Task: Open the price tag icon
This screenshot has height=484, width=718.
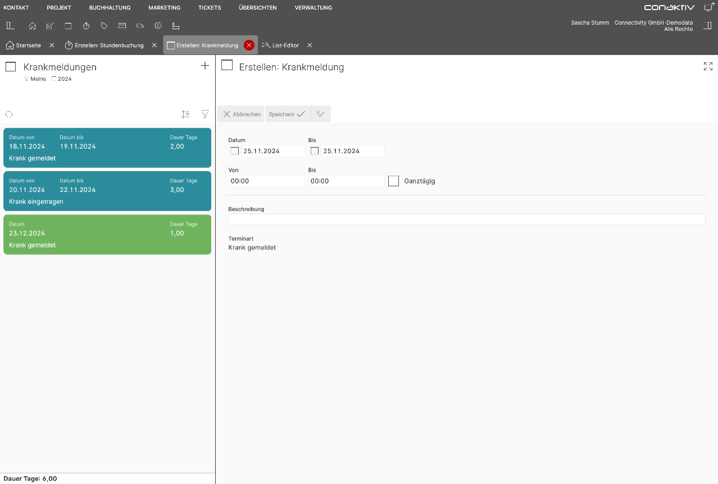Action: 104,26
